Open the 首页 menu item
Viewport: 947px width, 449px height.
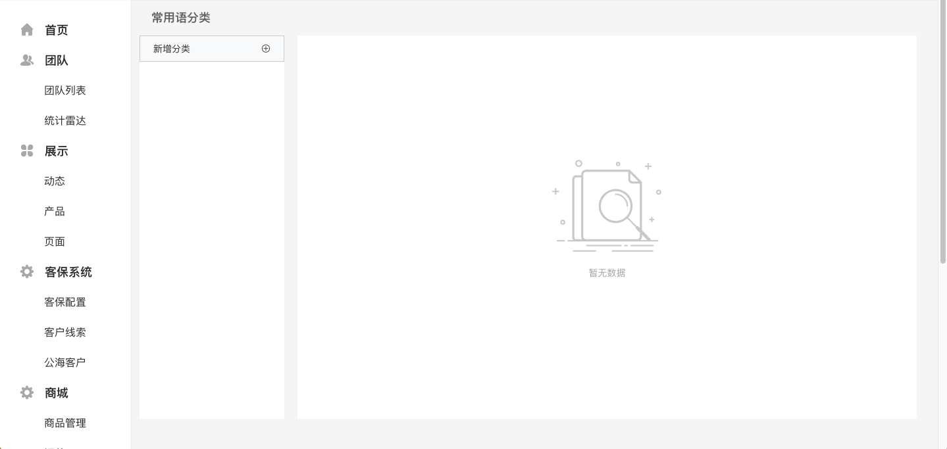point(57,30)
